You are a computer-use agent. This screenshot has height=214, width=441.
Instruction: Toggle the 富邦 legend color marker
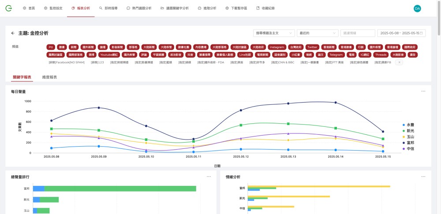404,143
